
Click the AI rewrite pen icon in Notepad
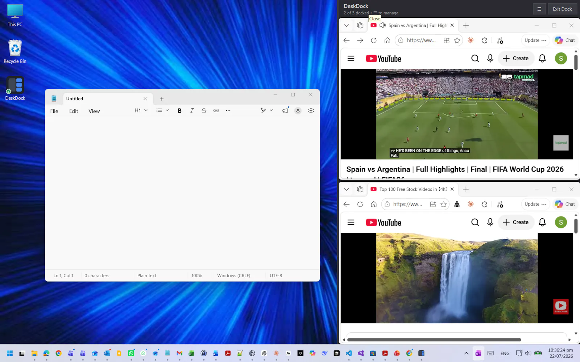click(263, 110)
